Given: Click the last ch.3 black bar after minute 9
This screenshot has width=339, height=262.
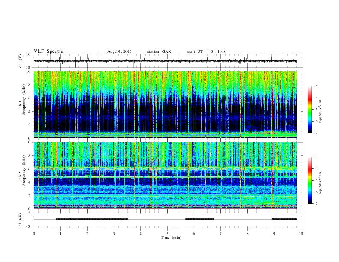Looking at the screenshot, I should coord(284,219).
